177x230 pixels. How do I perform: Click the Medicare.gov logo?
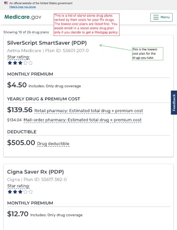[x=23, y=17]
